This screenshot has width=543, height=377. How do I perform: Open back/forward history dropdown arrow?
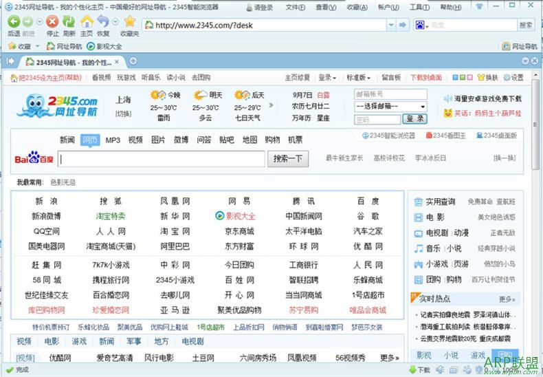point(40,22)
